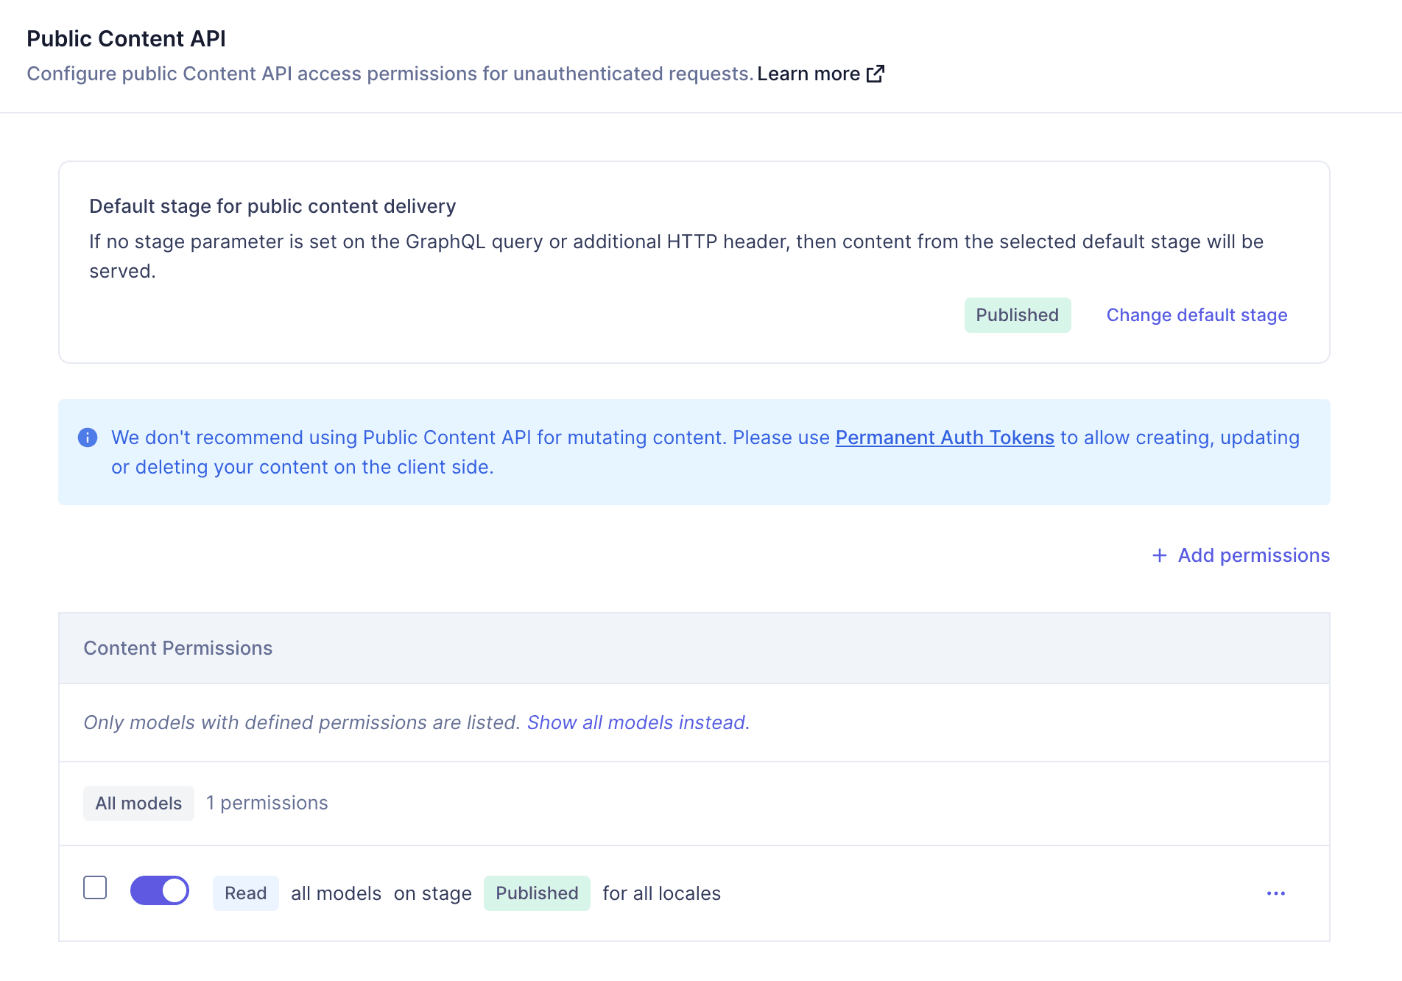Screen dimensions: 1402x981
Task: Open the Permanent Auth Tokens link
Action: click(945, 437)
